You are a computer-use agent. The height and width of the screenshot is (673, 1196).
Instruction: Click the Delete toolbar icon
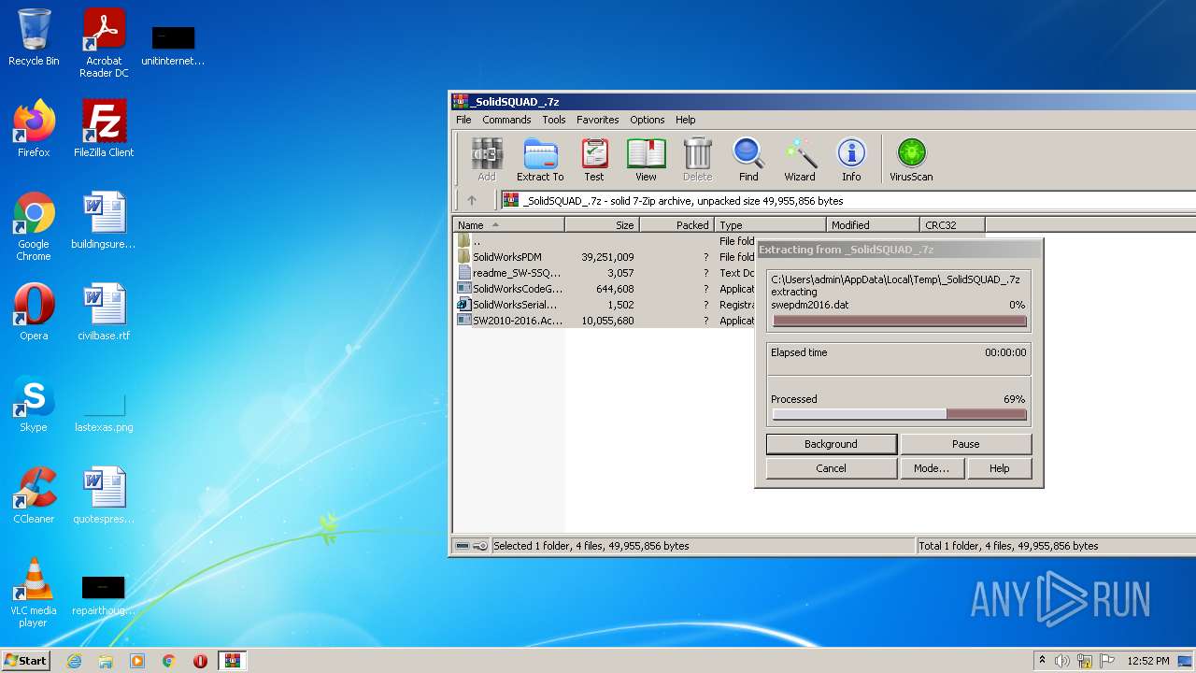tap(697, 159)
